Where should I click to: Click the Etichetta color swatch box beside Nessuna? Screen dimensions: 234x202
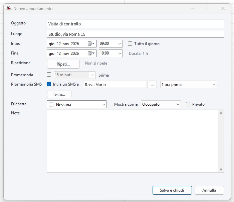[51, 105]
